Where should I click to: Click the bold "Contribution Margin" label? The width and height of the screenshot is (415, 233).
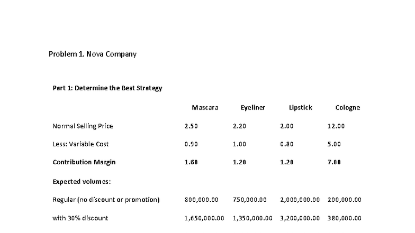click(x=84, y=162)
